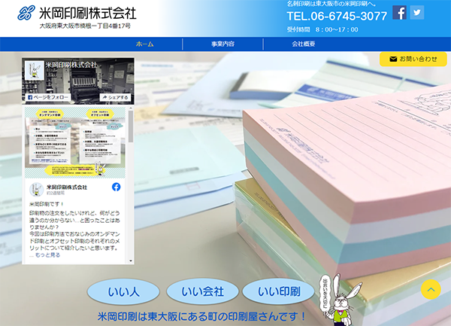The image size is (451, 326).
Task: Click the reception hours text 8：00〜17：00
Action: click(x=337, y=29)
